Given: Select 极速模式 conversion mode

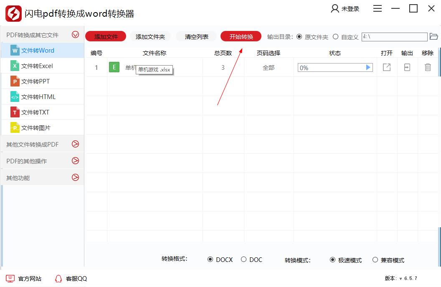Looking at the screenshot, I should (x=332, y=260).
